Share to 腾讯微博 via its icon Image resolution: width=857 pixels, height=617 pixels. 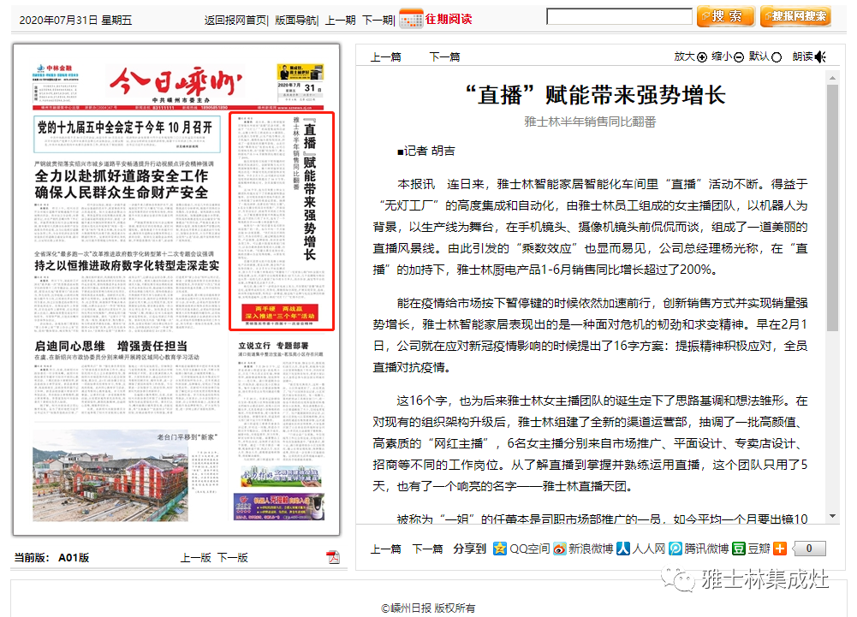click(675, 549)
